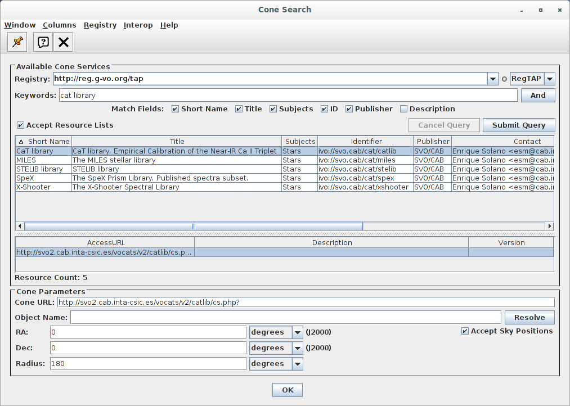Image resolution: width=570 pixels, height=406 pixels.
Task: Uncheck the Subjects match field
Action: click(x=273, y=109)
